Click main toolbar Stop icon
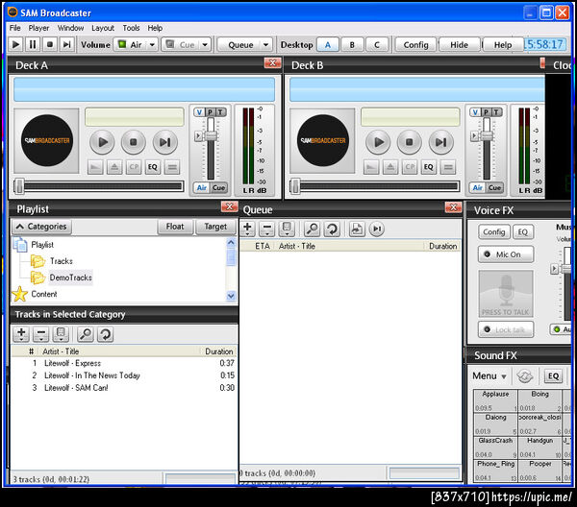The height and width of the screenshot is (507, 577). [49, 44]
